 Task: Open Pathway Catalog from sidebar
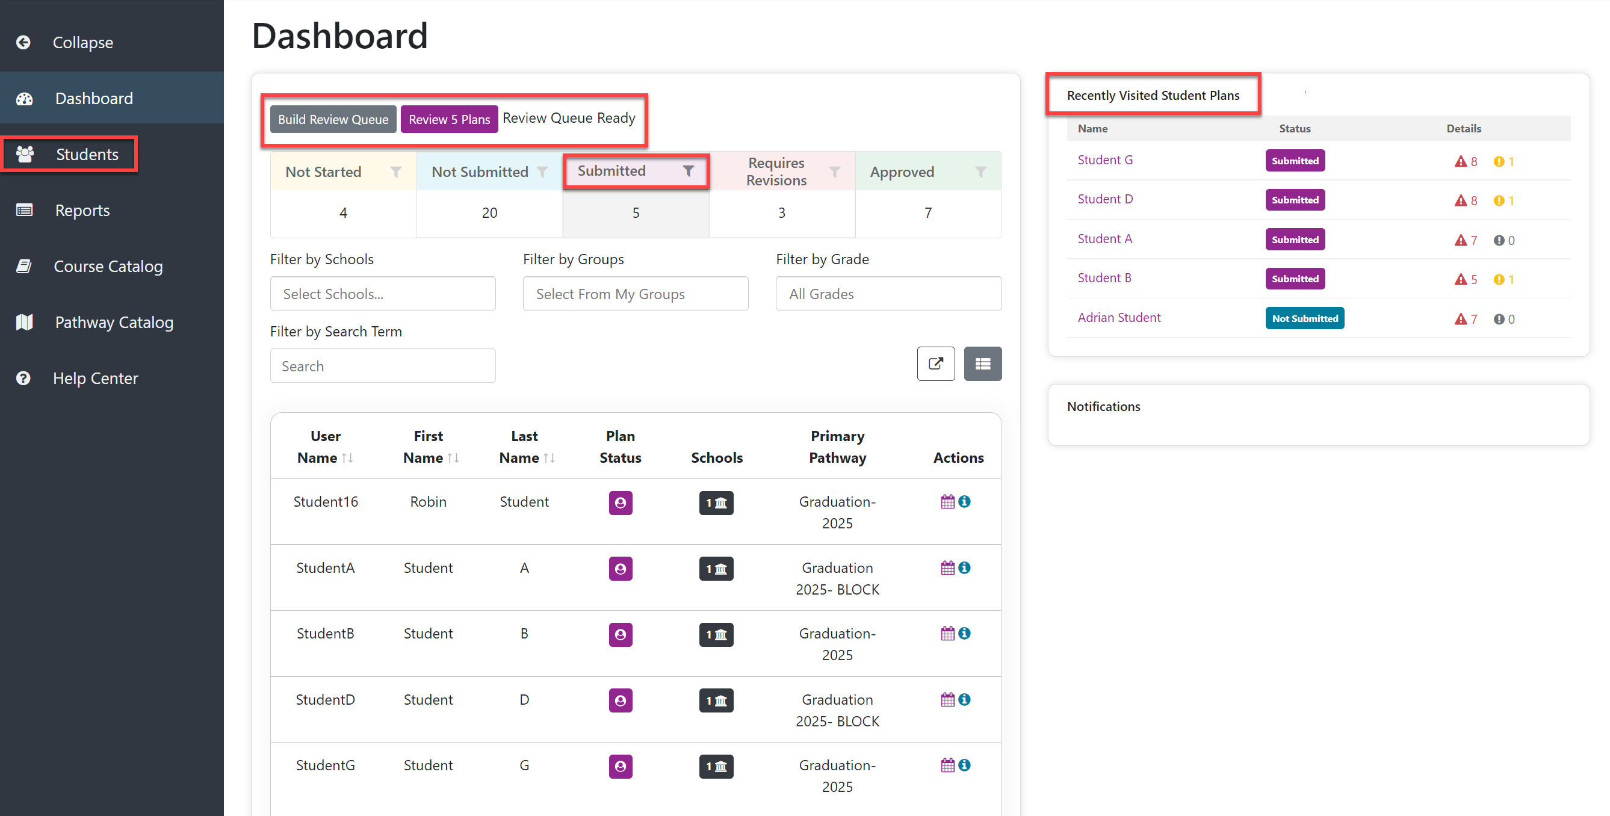point(114,323)
